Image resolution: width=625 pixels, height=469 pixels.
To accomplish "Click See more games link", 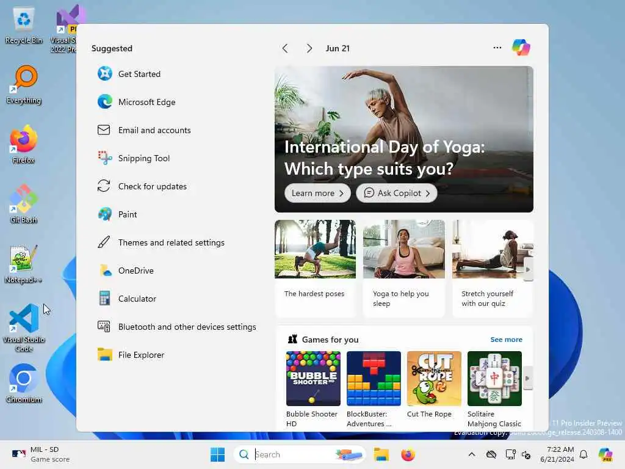I will [506, 340].
